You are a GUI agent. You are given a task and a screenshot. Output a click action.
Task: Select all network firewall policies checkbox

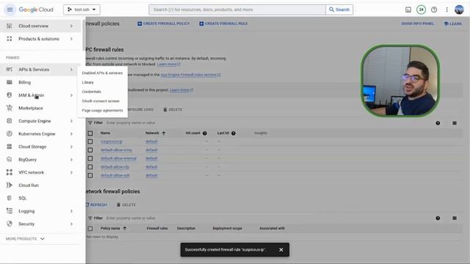[90, 228]
